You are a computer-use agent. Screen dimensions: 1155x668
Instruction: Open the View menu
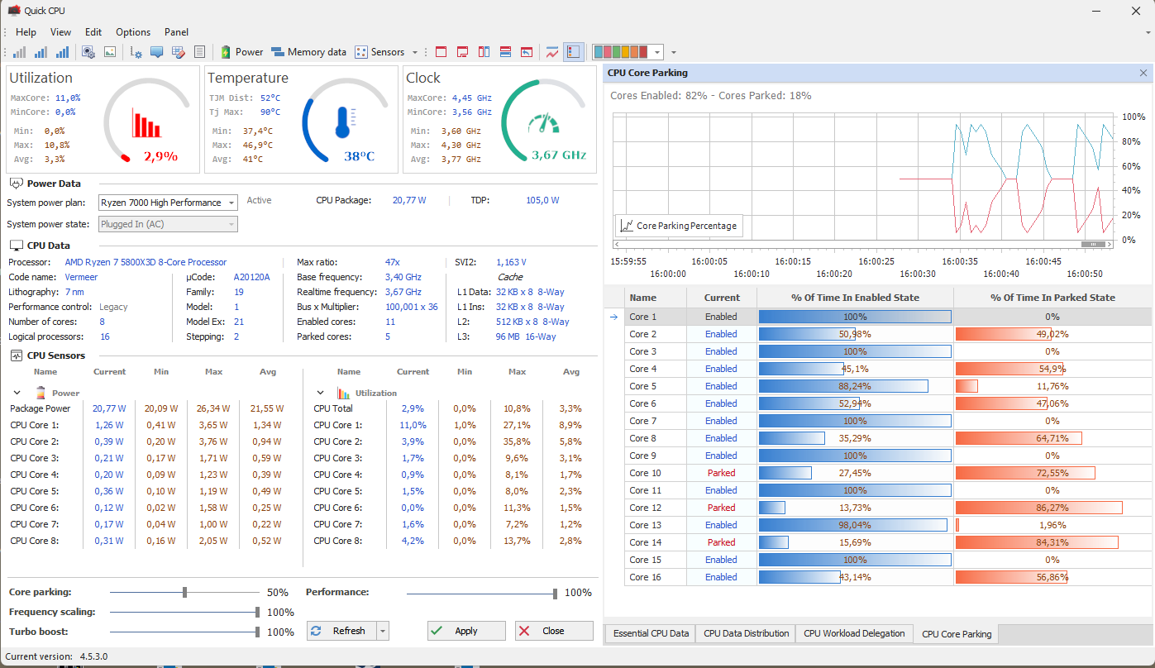[61, 32]
